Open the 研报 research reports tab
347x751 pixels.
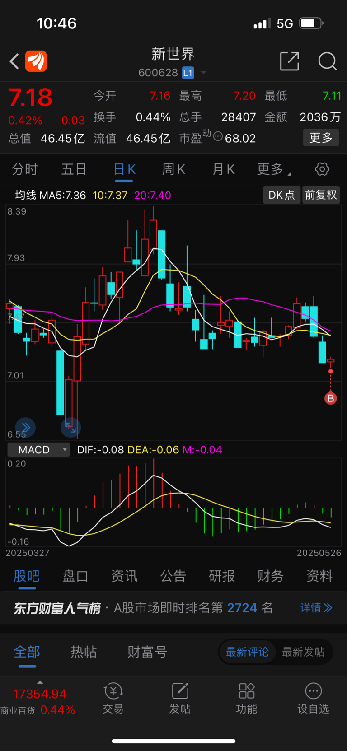(222, 576)
